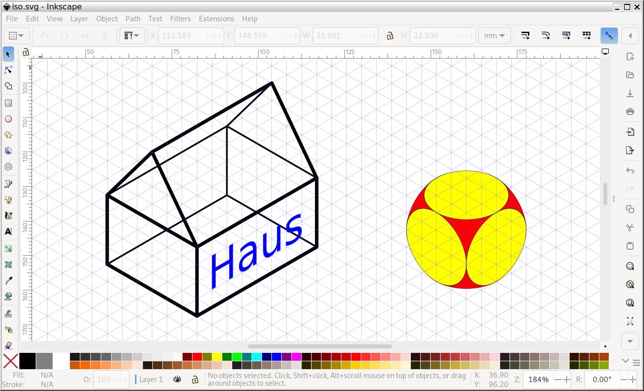Select the Spiral tool

coord(8,167)
